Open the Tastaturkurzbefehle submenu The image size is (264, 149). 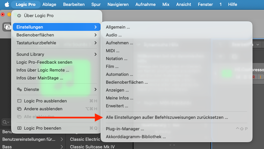(57, 43)
